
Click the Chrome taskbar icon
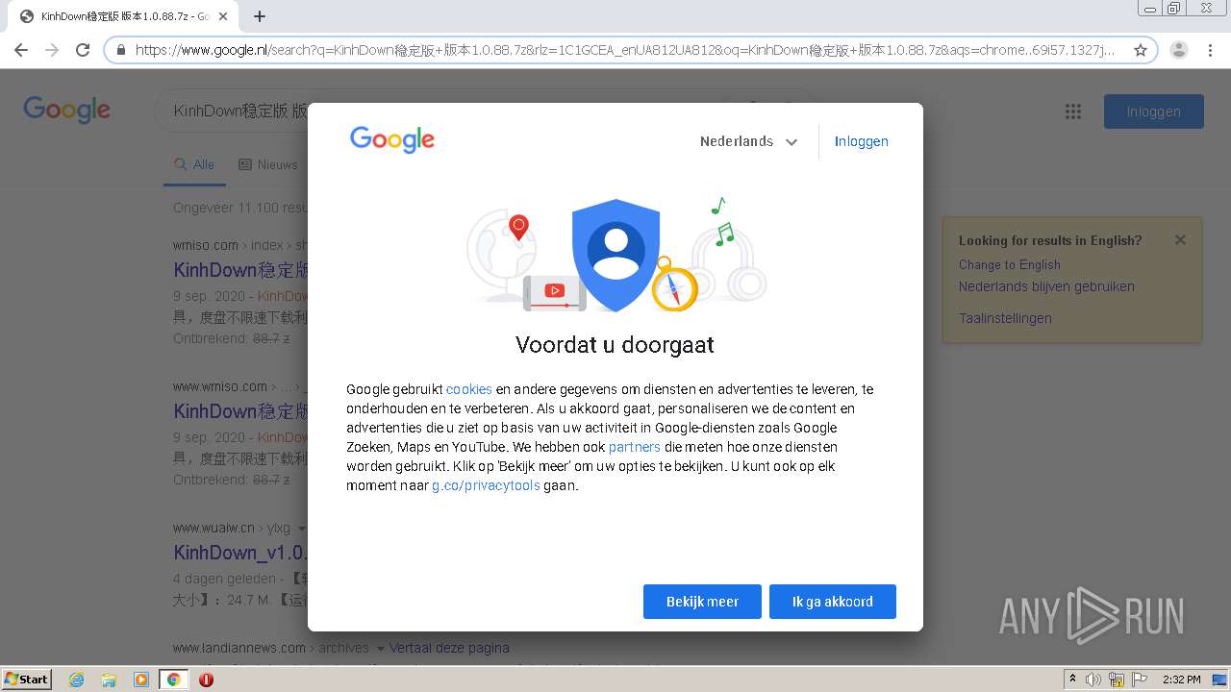[174, 680]
